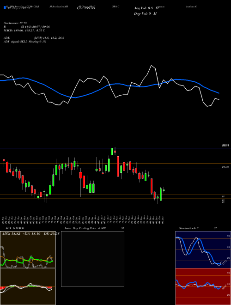Image resolution: width=231 pixels, height=305 pixels.
Task: Click the '(MGR) 18.8, 18.2, 26.6' ADX values
Action: [x=49, y=38]
